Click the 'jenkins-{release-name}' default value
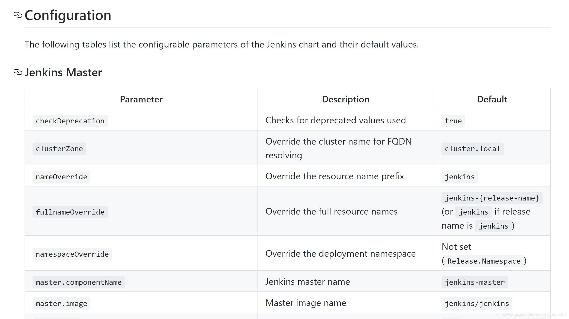Screen dimensions: 569x319 [x=492, y=198]
